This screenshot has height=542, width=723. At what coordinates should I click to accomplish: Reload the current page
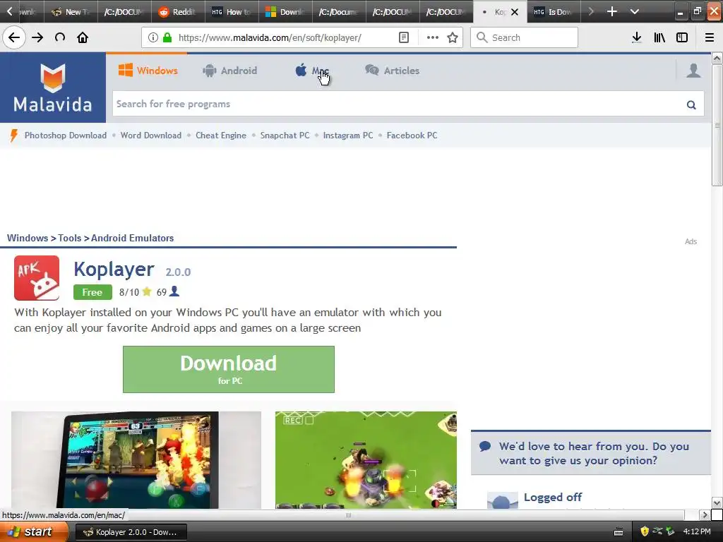tap(60, 37)
